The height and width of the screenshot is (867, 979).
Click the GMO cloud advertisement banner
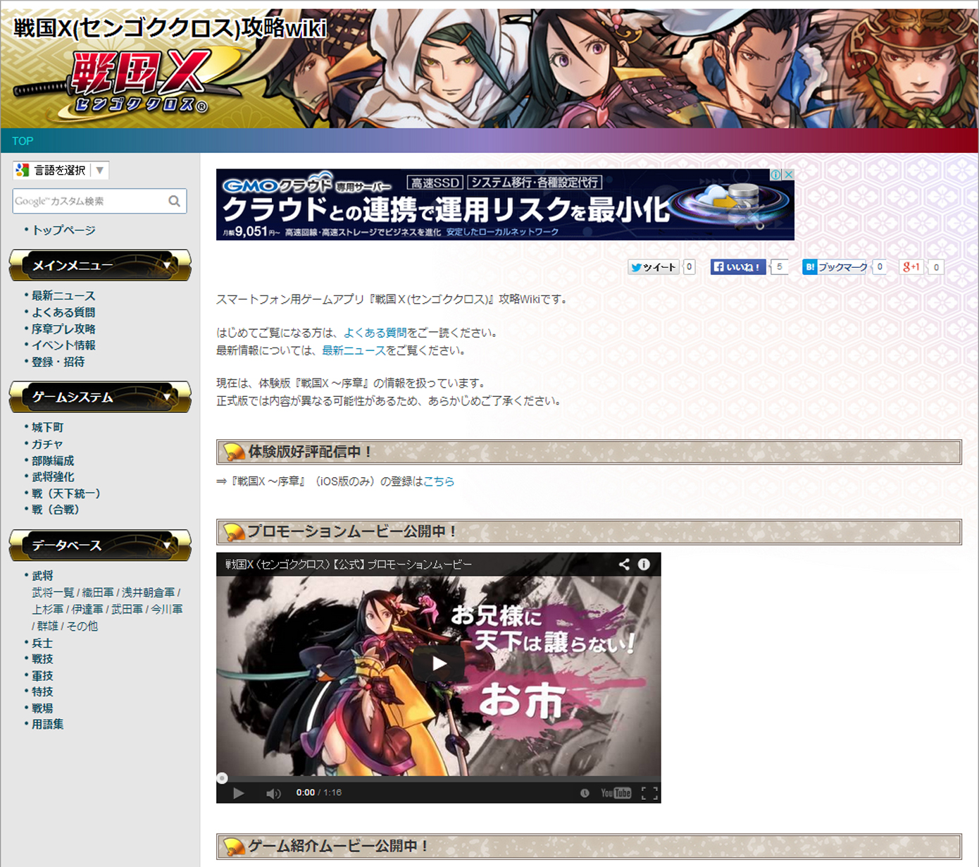[505, 204]
